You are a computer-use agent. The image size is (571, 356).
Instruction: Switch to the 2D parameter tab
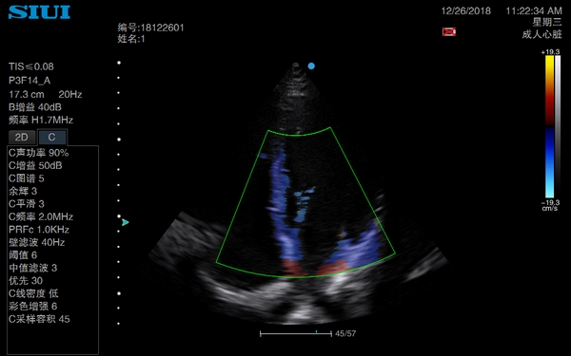tap(22, 138)
